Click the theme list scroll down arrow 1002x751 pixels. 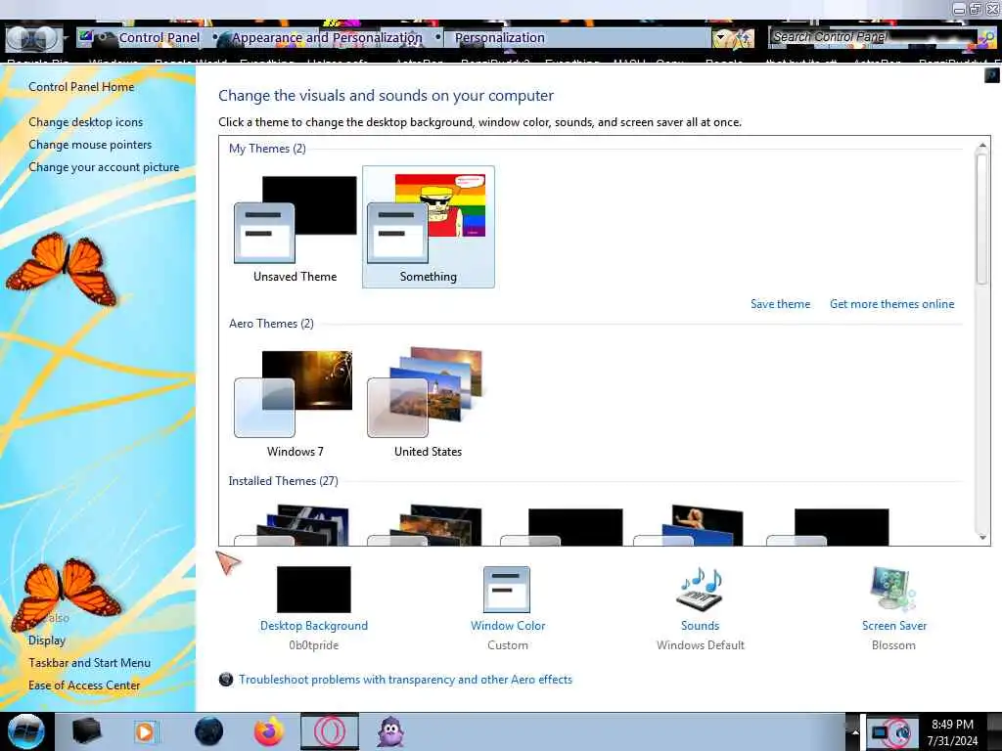point(982,538)
